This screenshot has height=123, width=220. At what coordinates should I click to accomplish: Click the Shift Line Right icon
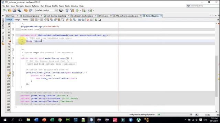coord(83,20)
